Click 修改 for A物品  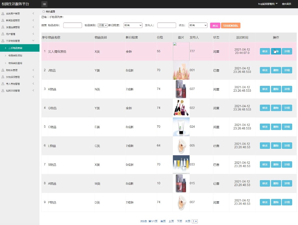(265, 183)
